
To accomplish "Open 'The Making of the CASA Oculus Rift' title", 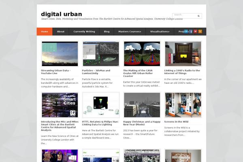I will pyautogui.click(x=138, y=73).
